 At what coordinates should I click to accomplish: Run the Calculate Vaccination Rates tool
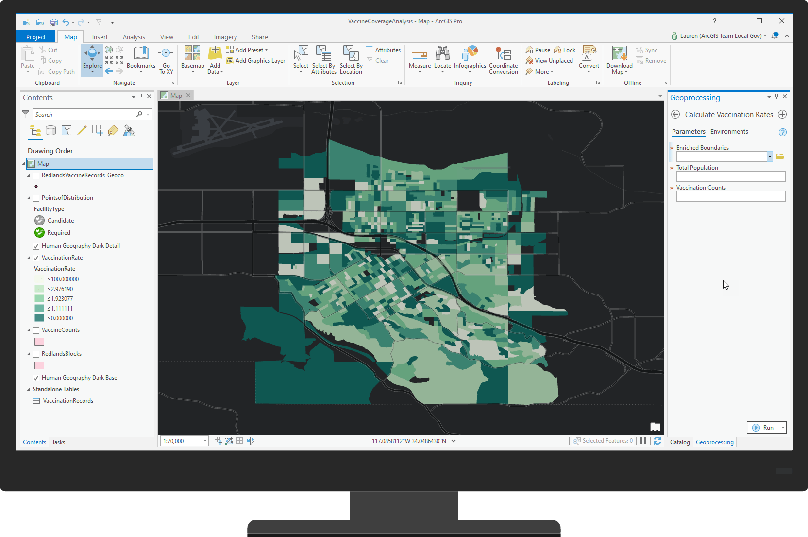click(763, 428)
